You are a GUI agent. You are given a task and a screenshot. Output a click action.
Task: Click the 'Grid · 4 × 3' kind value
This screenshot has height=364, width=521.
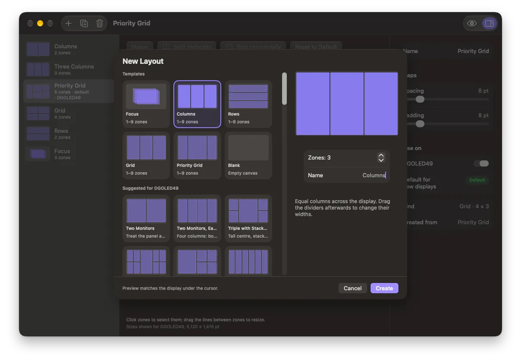click(474, 206)
